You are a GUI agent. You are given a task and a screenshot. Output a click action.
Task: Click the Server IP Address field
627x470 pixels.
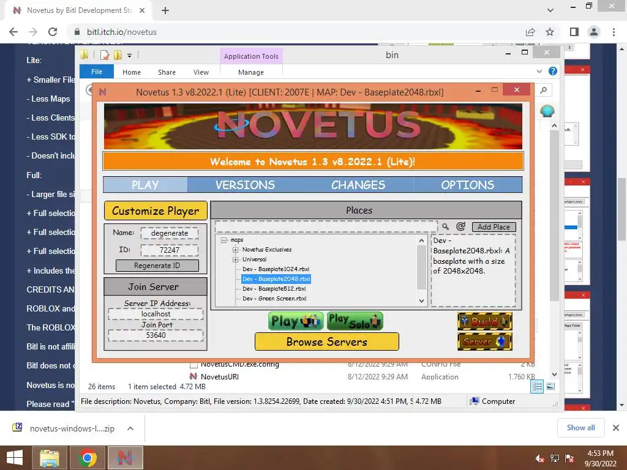[156, 314]
